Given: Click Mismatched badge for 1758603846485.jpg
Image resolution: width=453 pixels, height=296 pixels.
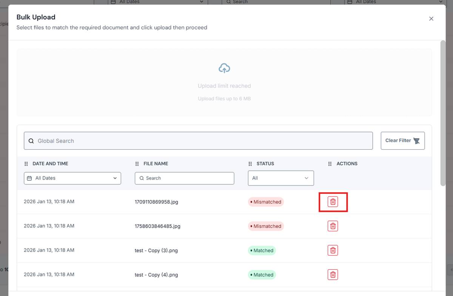Looking at the screenshot, I should tap(266, 226).
